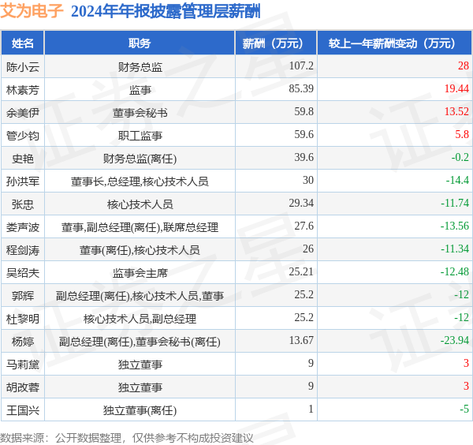Select the name cell 张忠
Image resolution: width=473 pixels, height=445 pixels.
point(23,204)
